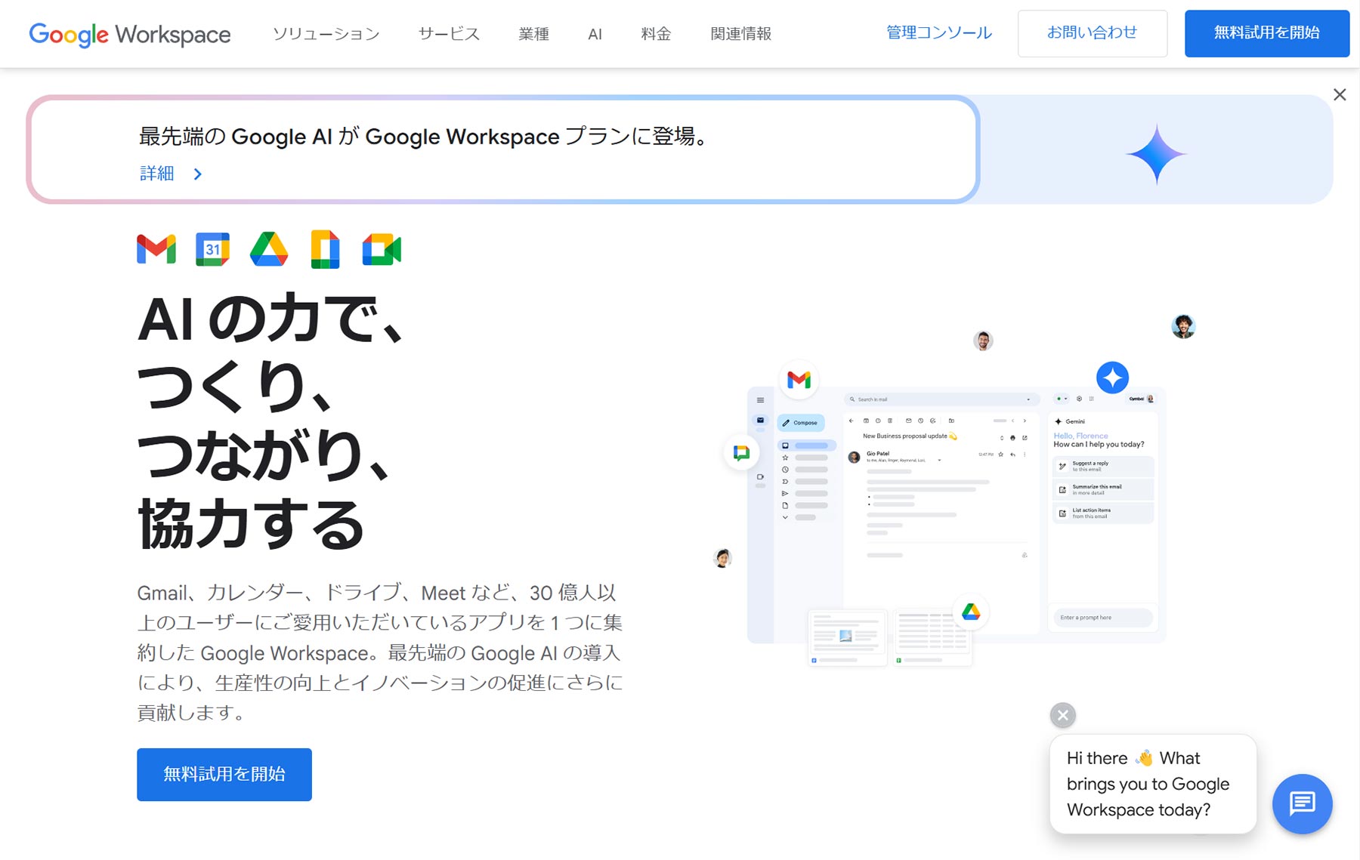Screen dimensions: 1360x860
Task: Click the banner headline about Google AI
Action: point(425,137)
